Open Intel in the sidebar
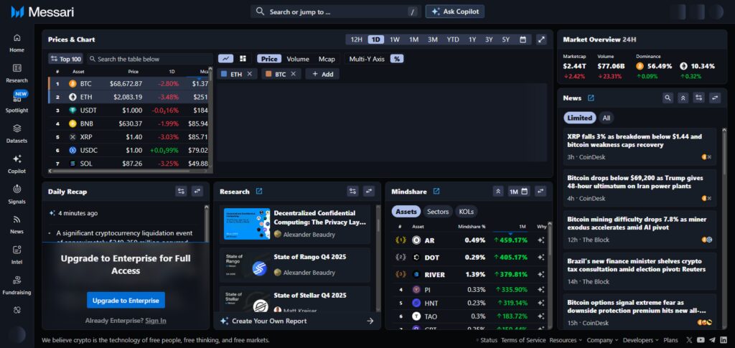Viewport: 735px width, 348px height. [x=17, y=255]
